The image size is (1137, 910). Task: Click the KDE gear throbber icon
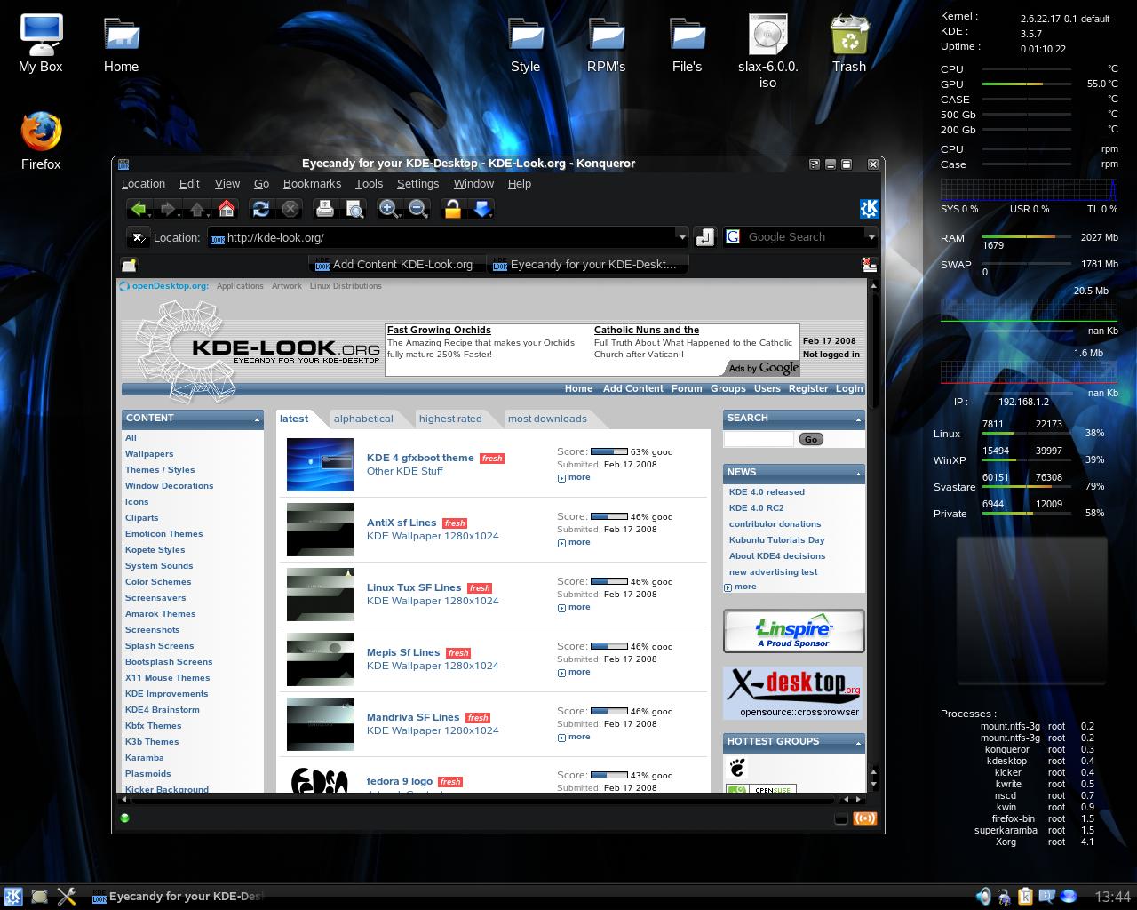(x=869, y=209)
